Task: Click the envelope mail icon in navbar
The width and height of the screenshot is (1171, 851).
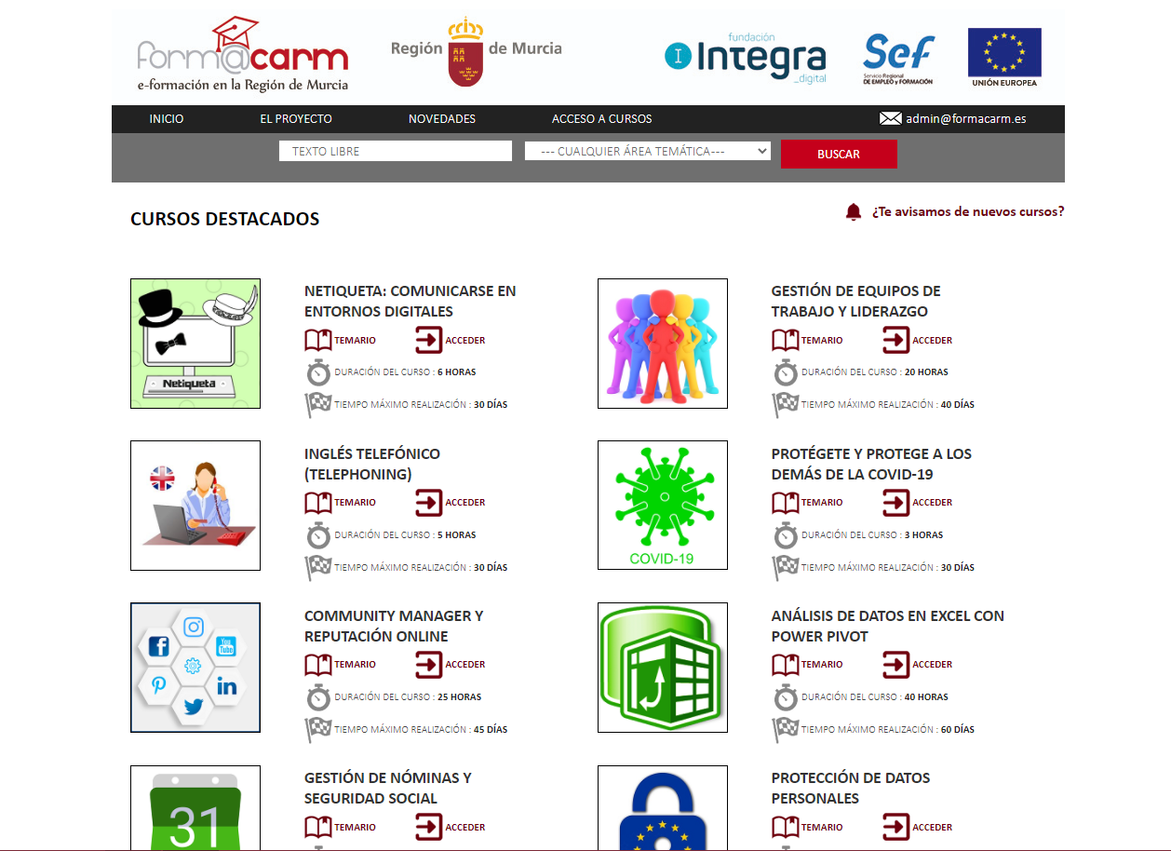Action: [x=891, y=118]
